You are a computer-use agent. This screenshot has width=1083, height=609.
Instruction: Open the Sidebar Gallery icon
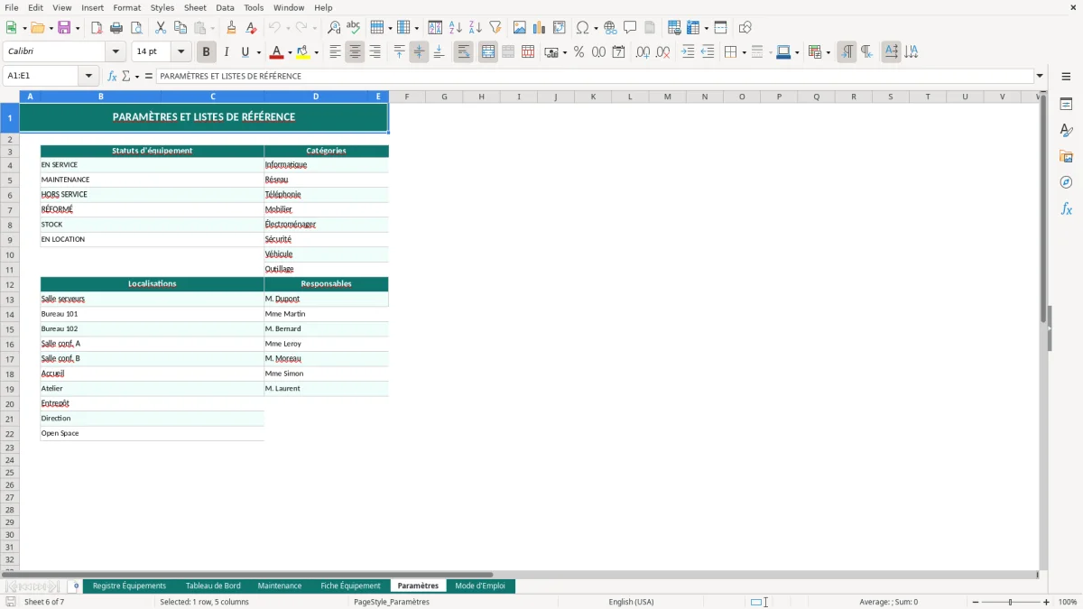coord(1066,156)
